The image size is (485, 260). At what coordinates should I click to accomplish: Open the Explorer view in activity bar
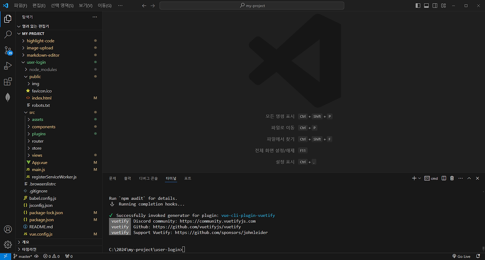8,19
